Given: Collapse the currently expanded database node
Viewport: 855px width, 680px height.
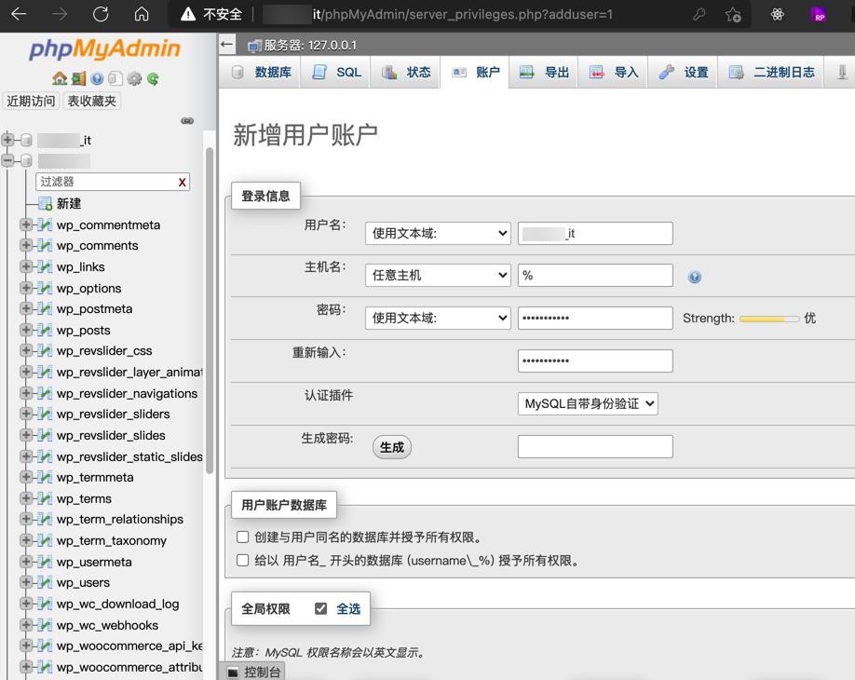Looking at the screenshot, I should [x=7, y=160].
